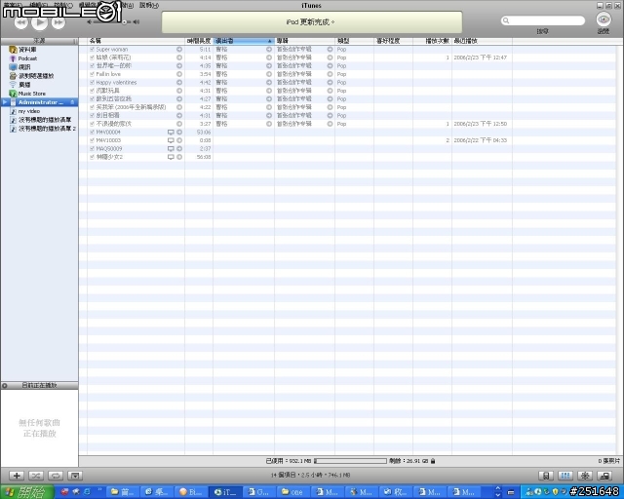This screenshot has height=499, width=624.
Task: Eject iPod via icon beside Administrator
Action: click(x=72, y=102)
